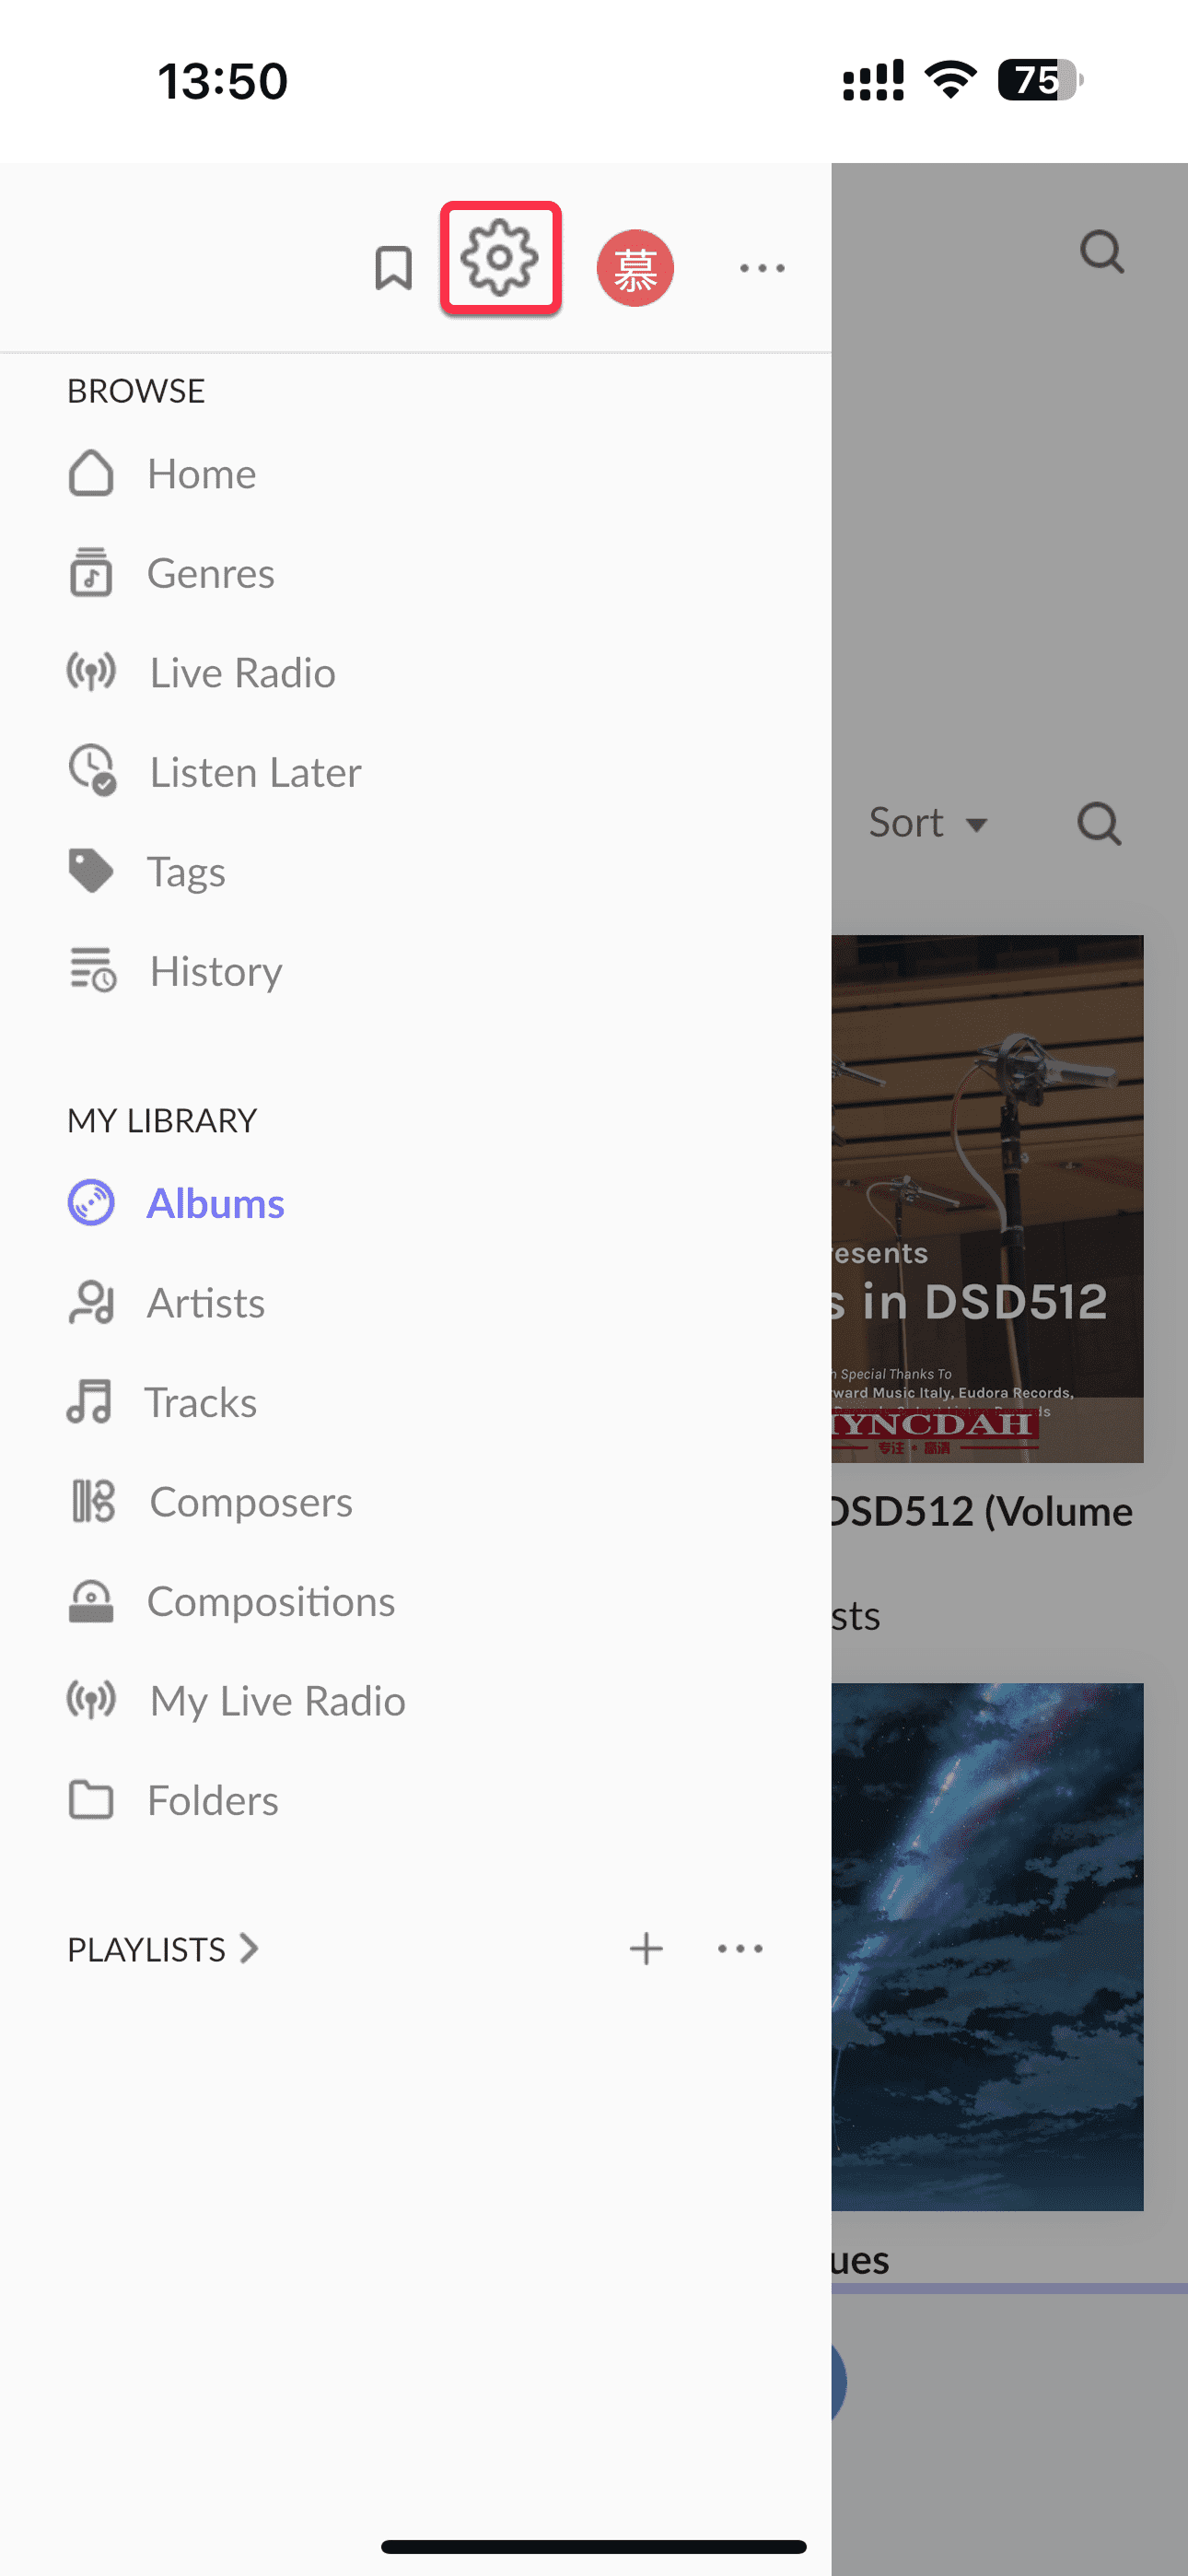This screenshot has height=2576, width=1188.
Task: Open Genres from the sidebar
Action: [209, 574]
